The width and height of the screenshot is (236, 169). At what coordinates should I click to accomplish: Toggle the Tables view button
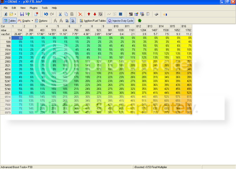(9, 21)
